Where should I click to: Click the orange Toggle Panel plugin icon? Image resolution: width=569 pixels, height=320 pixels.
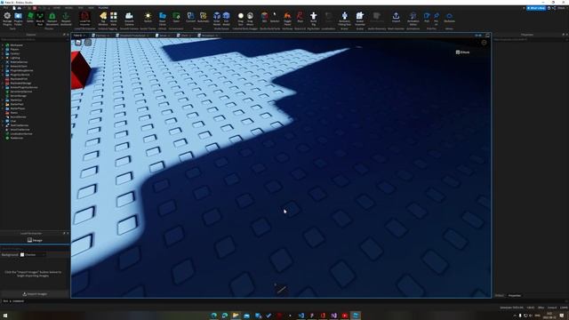(287, 19)
